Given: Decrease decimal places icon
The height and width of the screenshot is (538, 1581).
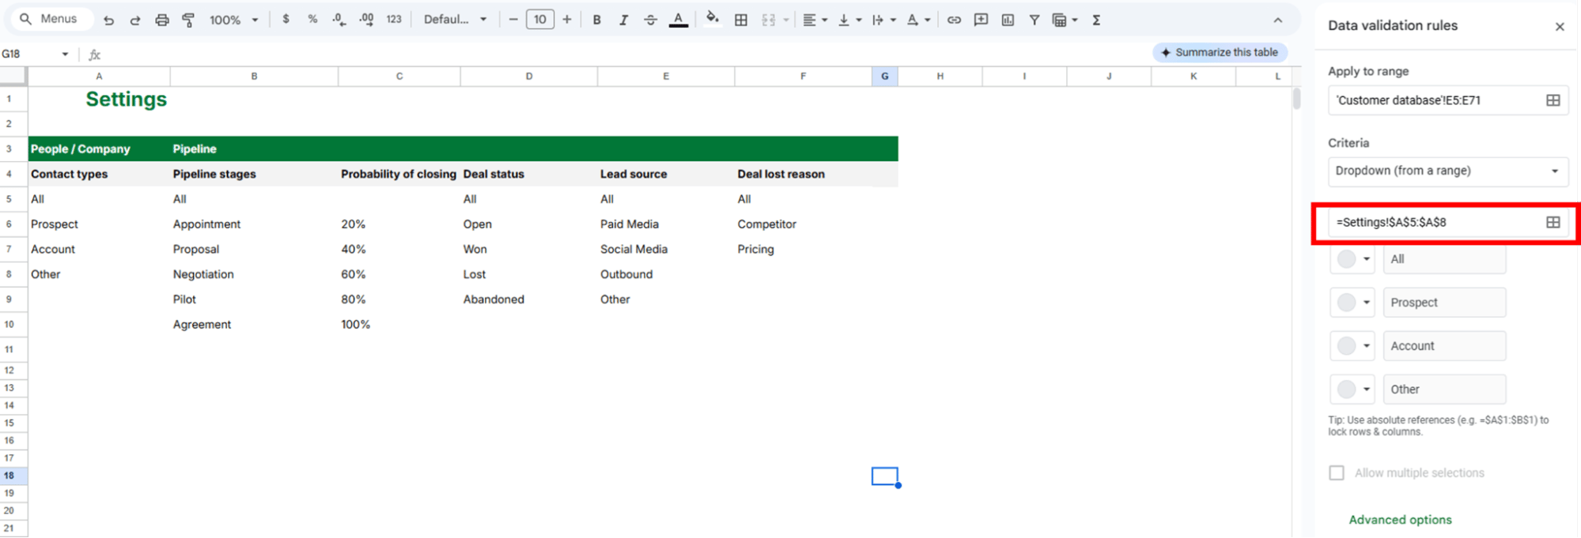Looking at the screenshot, I should tap(339, 19).
